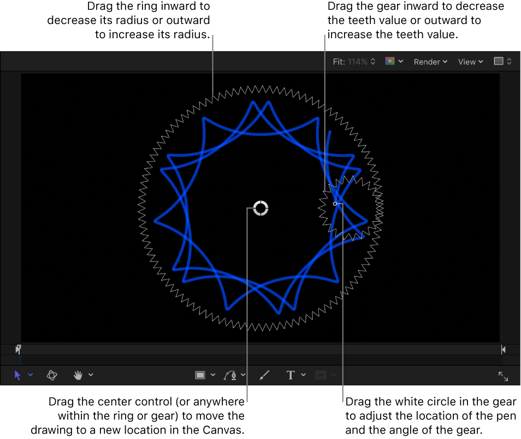This screenshot has height=439, width=521.
Task: Click the white circle inside the gear
Action: coord(335,203)
